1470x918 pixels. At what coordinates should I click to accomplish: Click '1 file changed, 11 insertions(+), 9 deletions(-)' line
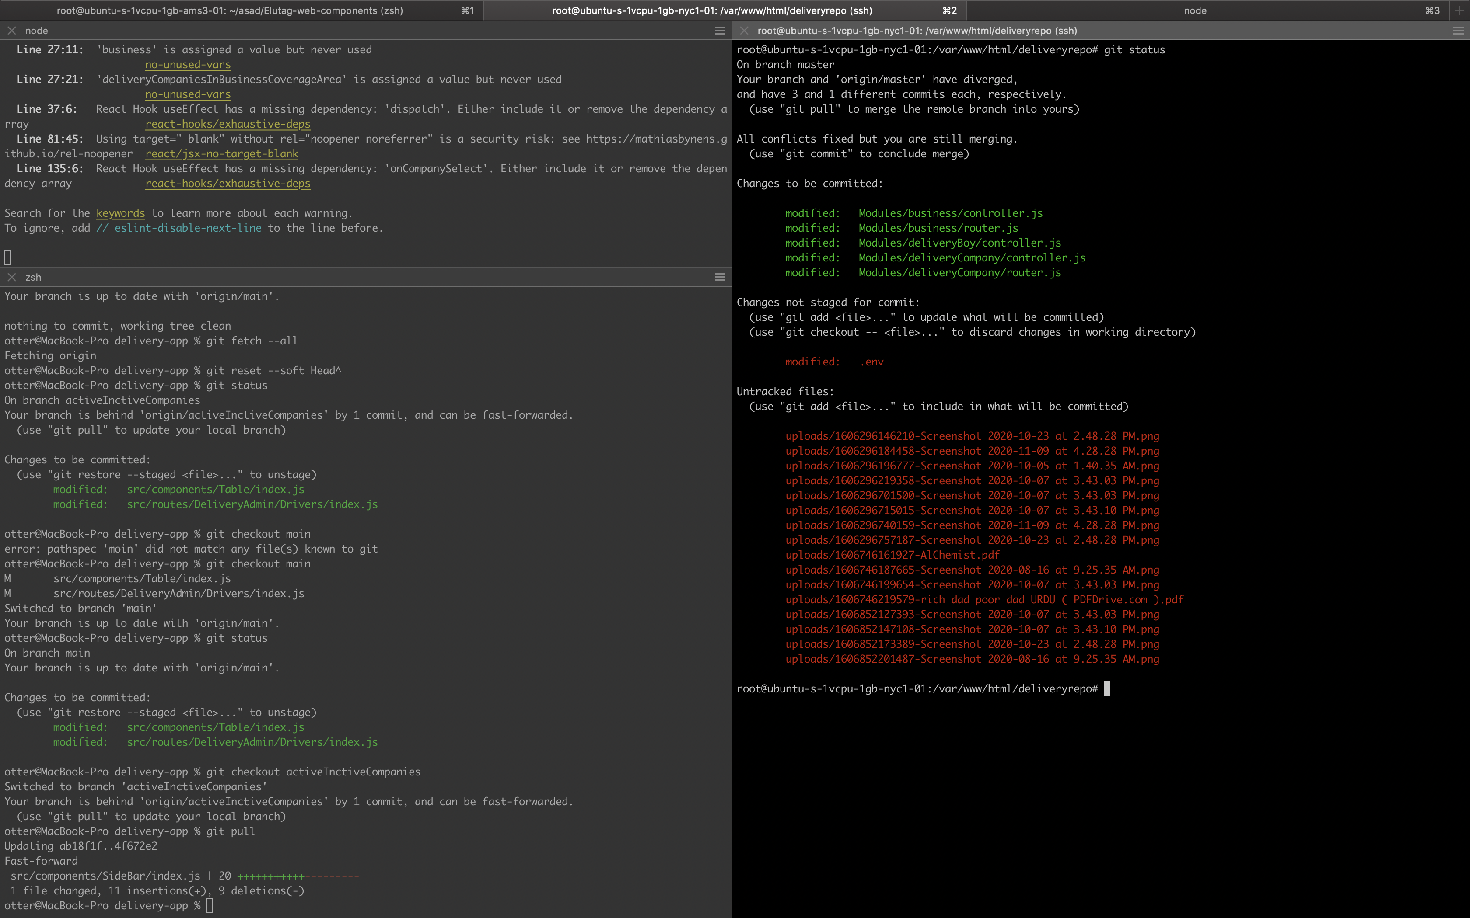pyautogui.click(x=157, y=891)
